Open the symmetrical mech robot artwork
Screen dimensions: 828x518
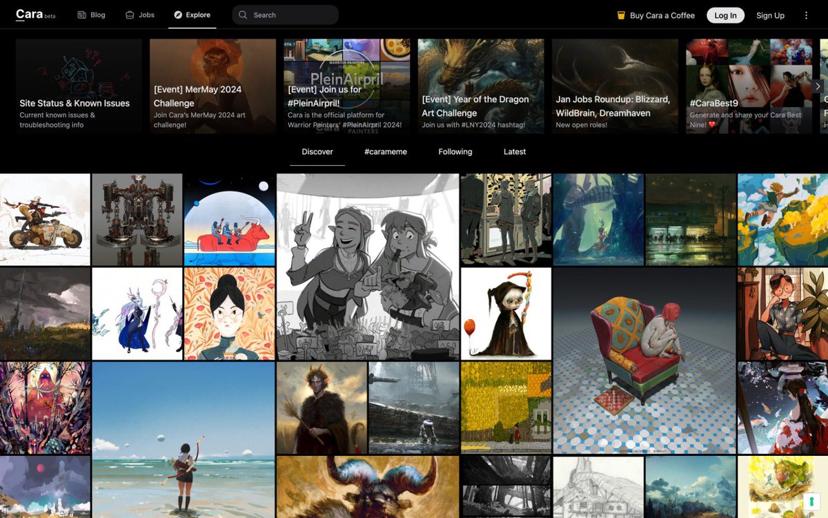[137, 220]
